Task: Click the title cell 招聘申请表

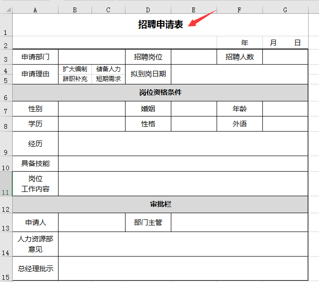Action: [160, 25]
